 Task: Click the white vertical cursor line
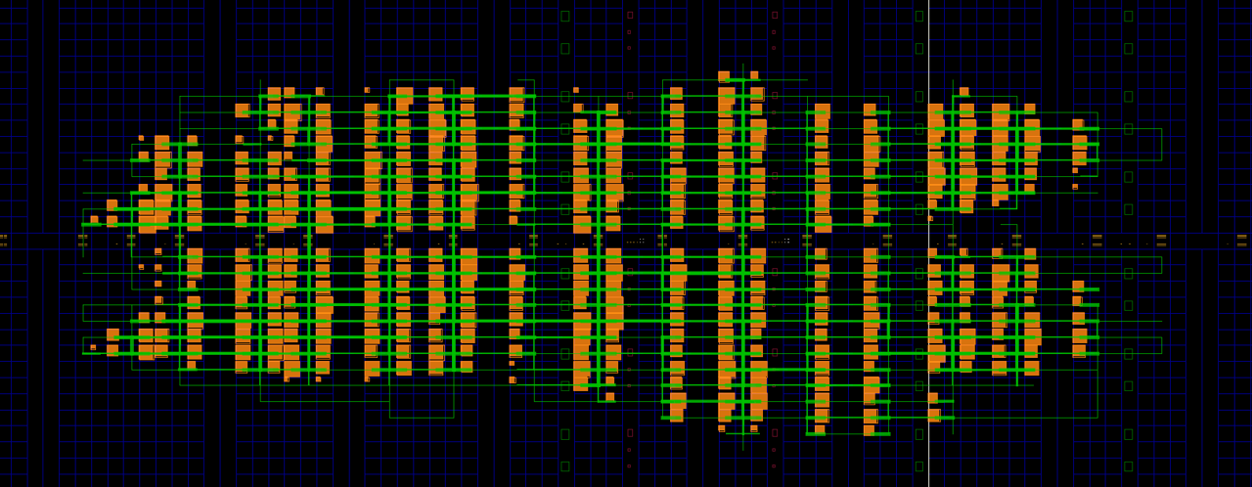[x=928, y=243]
